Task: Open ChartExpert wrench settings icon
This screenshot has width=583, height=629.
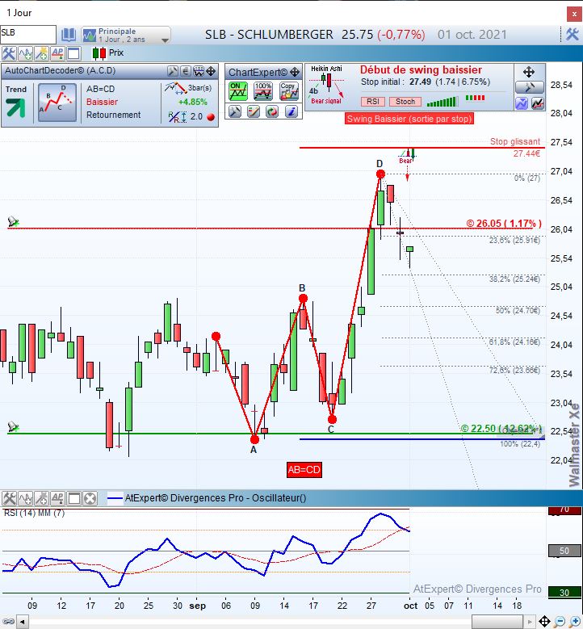Action: [235, 112]
